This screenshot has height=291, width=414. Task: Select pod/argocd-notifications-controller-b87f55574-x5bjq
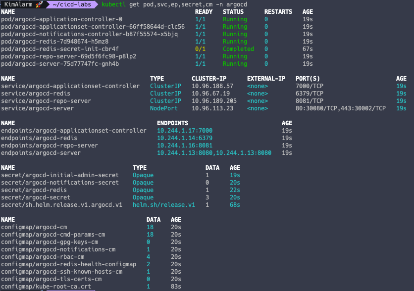tap(89, 34)
